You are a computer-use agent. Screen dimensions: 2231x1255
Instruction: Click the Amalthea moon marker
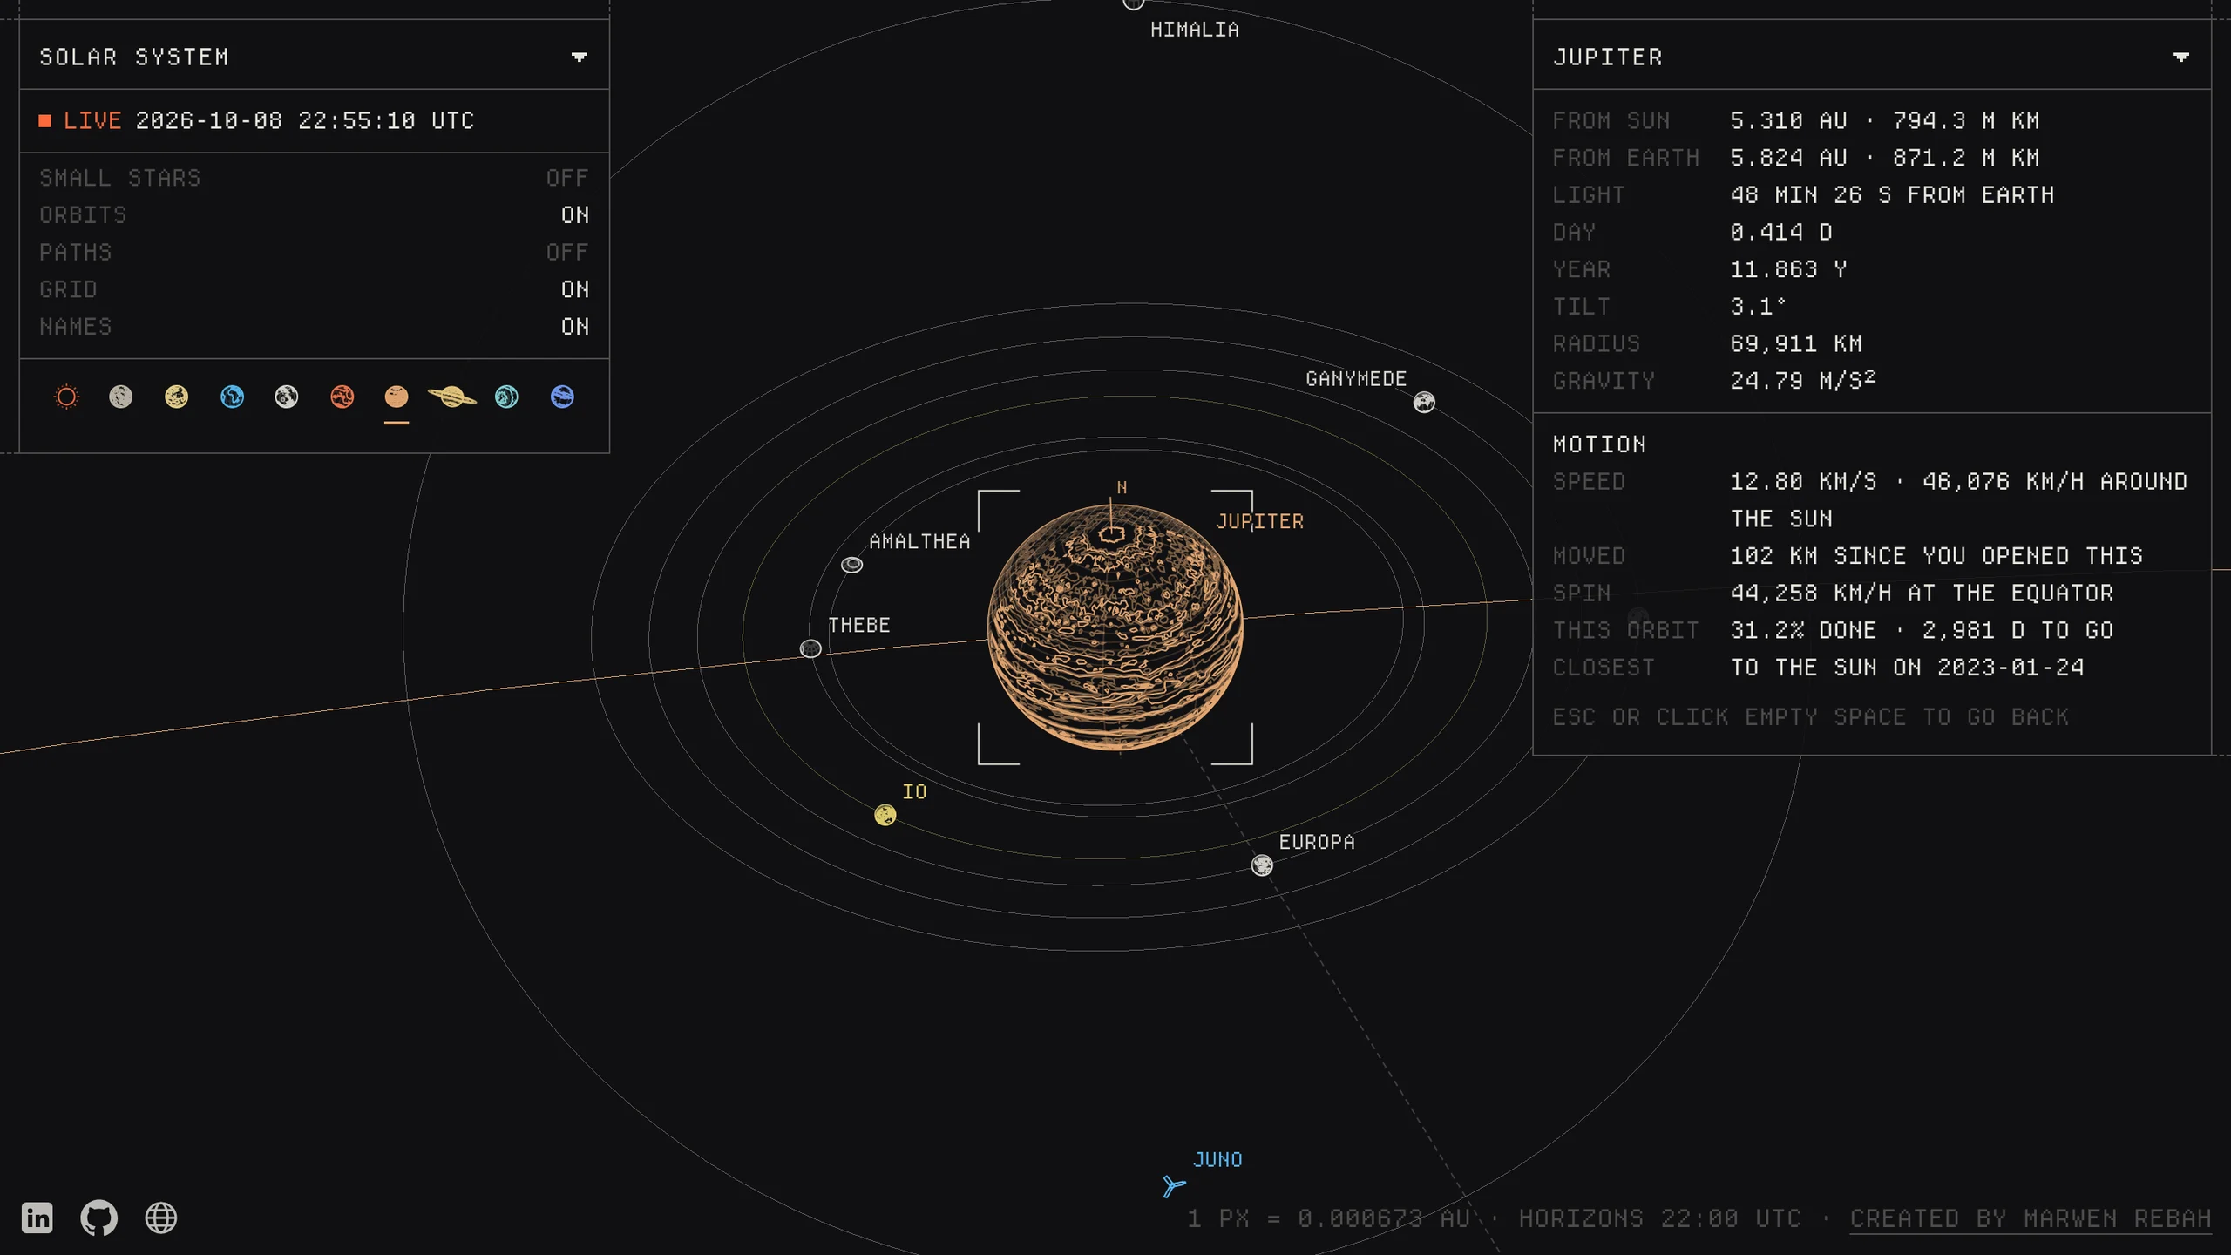(x=852, y=565)
